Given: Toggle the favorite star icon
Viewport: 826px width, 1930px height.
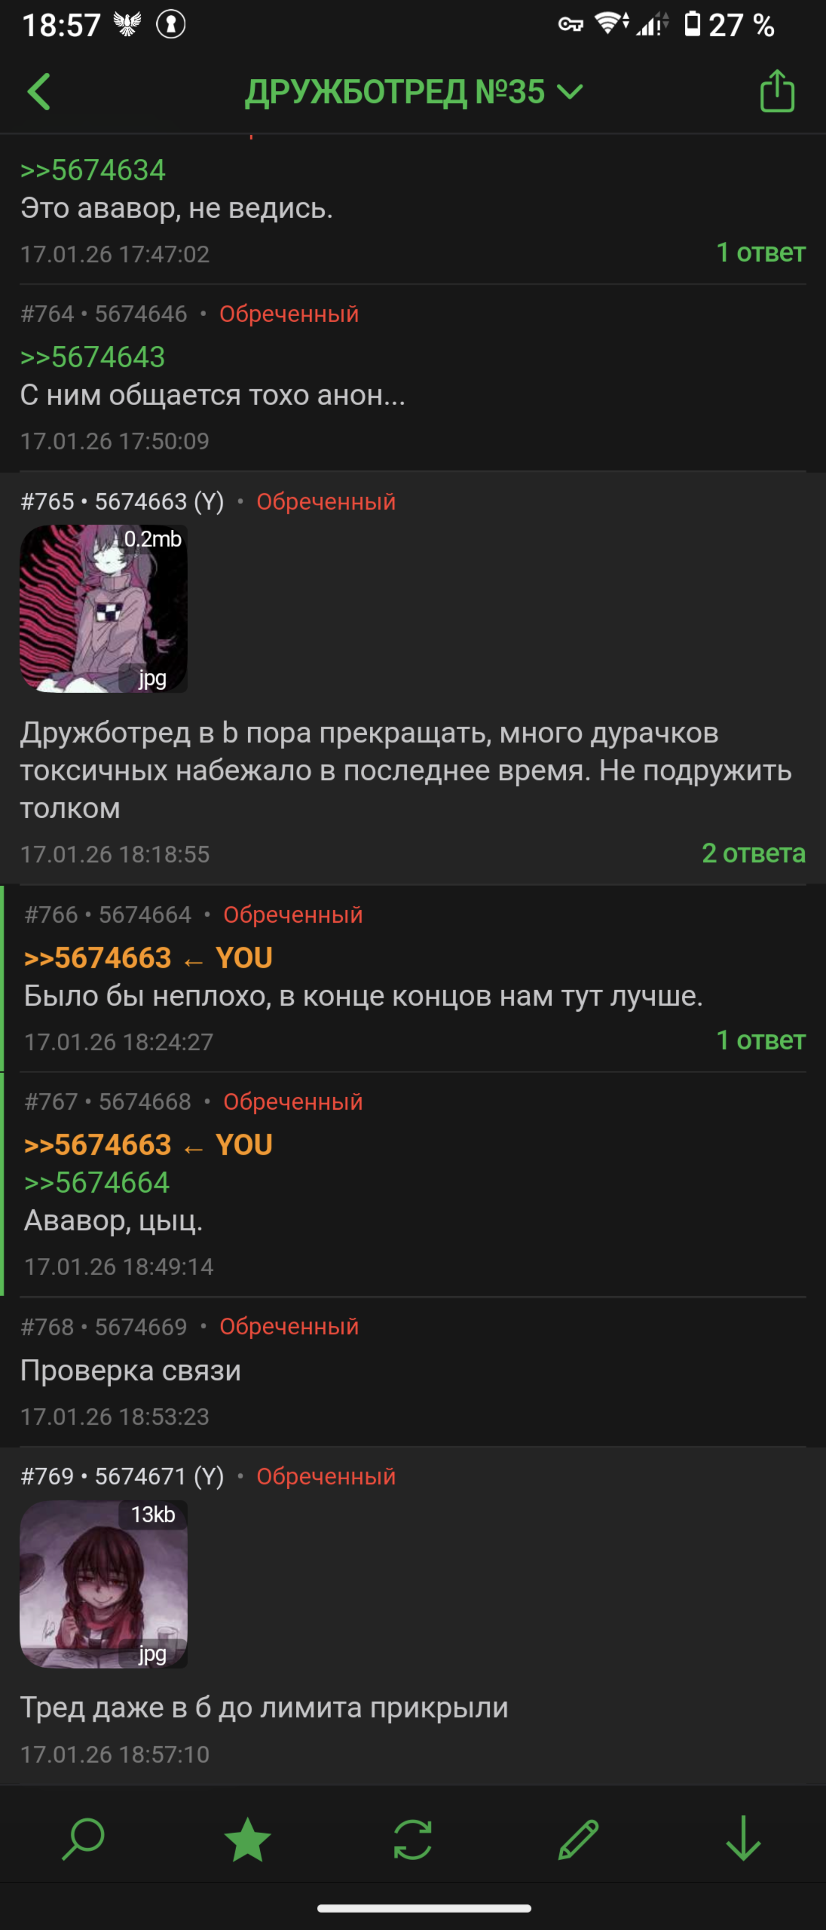Looking at the screenshot, I should (248, 1840).
